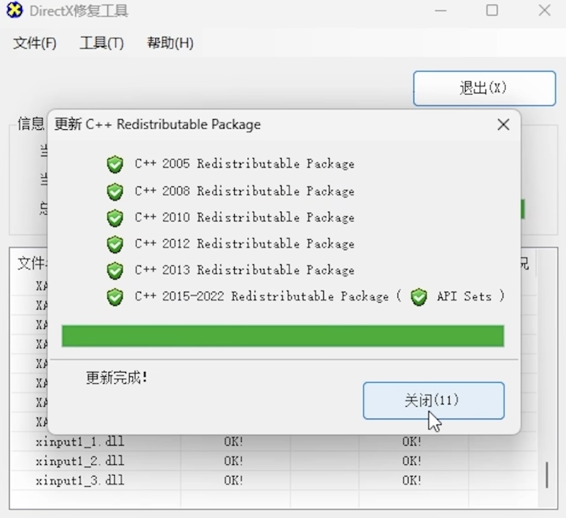The image size is (566, 518).
Task: Open the 帮助(H) menu
Action: [170, 43]
